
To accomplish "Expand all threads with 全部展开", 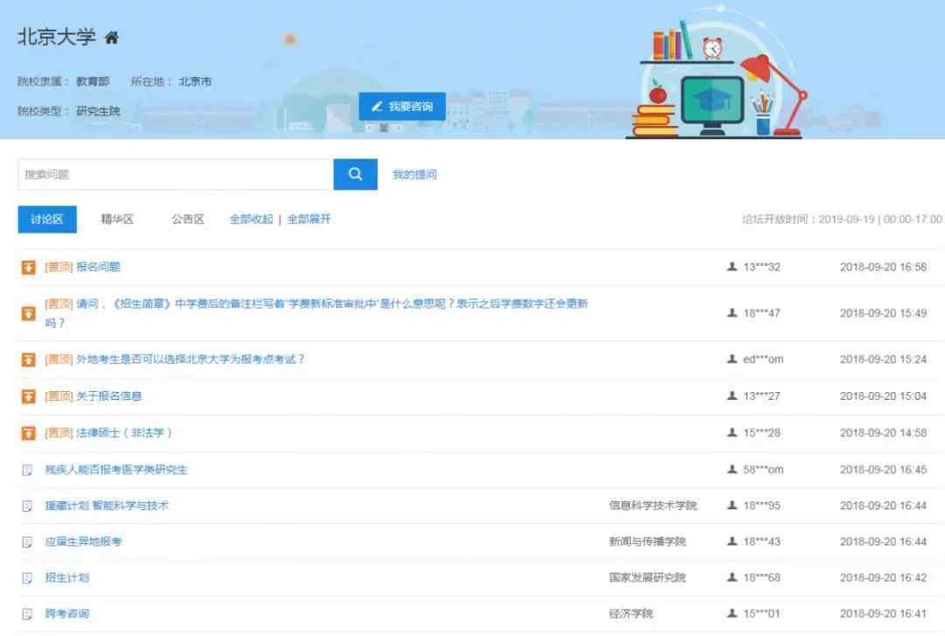I will tap(309, 220).
